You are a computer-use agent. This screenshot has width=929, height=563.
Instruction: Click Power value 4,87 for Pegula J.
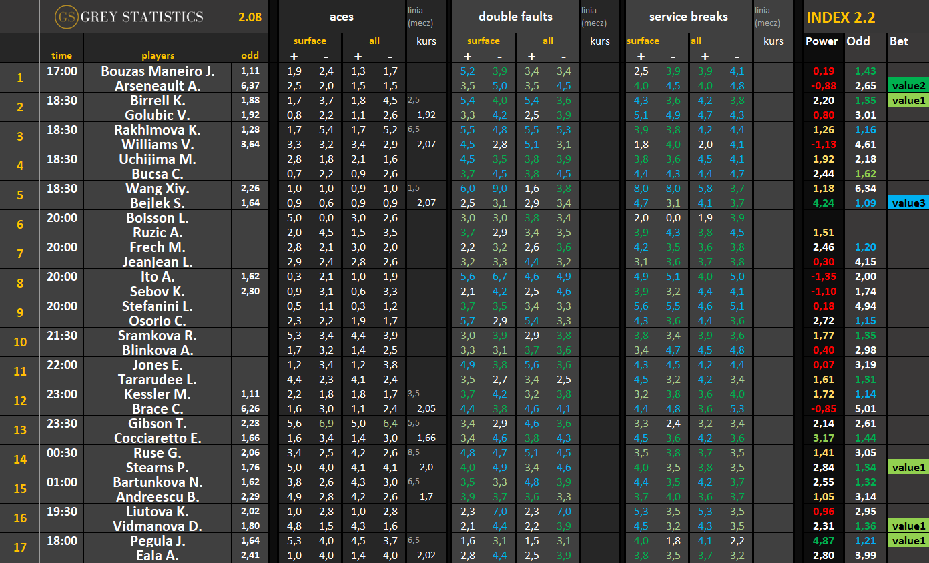(822, 540)
